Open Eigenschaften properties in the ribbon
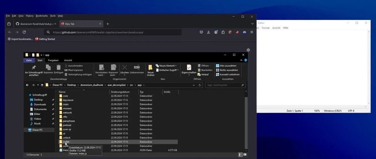The width and height of the screenshot is (376, 159). (189, 70)
